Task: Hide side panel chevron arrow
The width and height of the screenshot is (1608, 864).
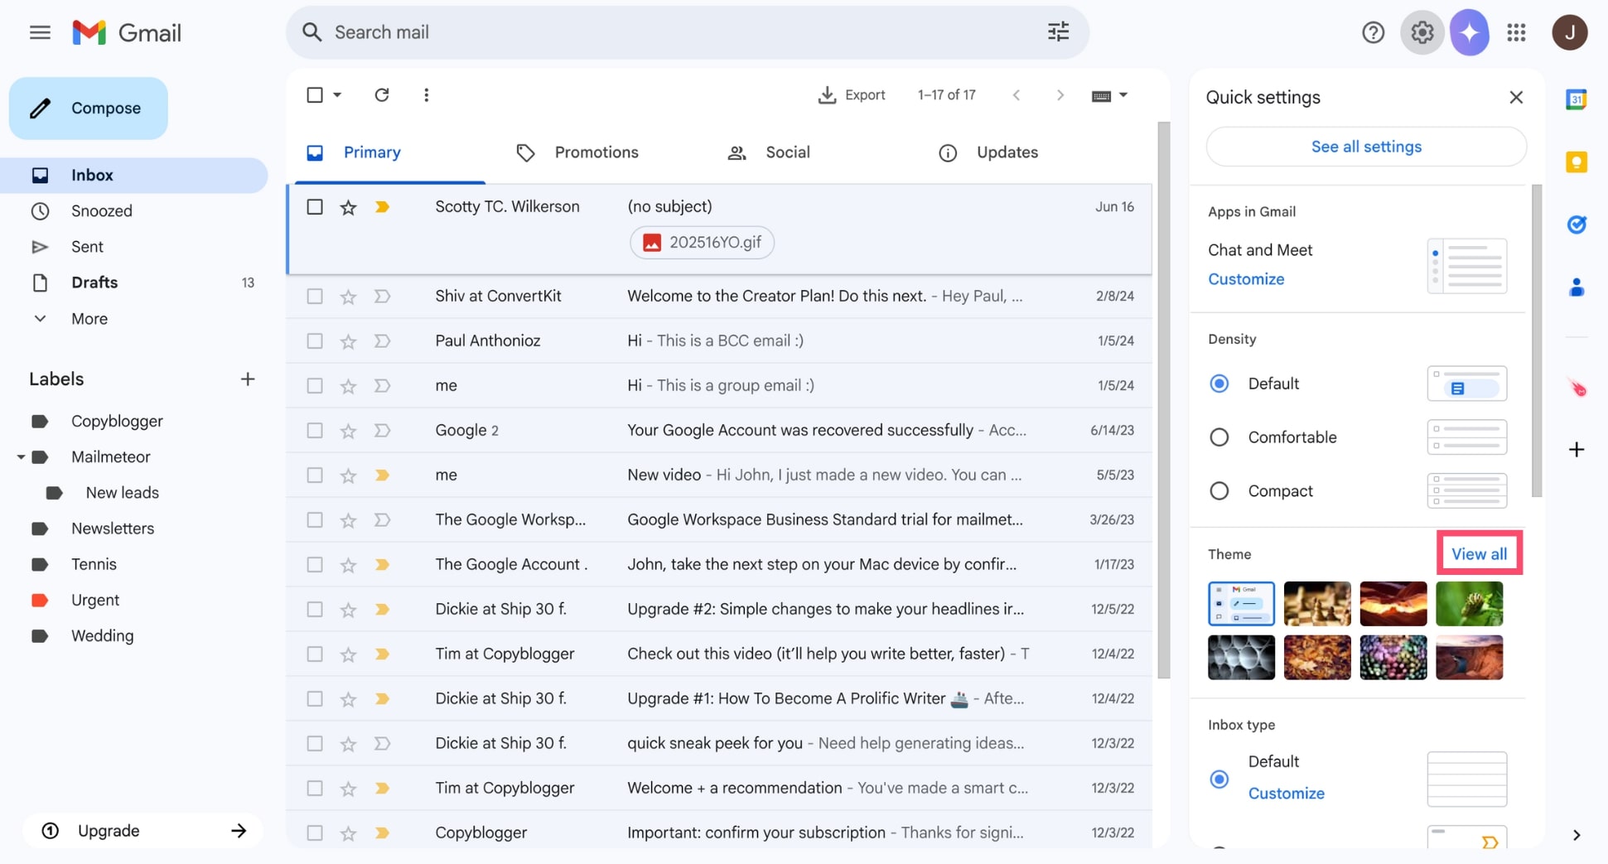Action: 1576,835
